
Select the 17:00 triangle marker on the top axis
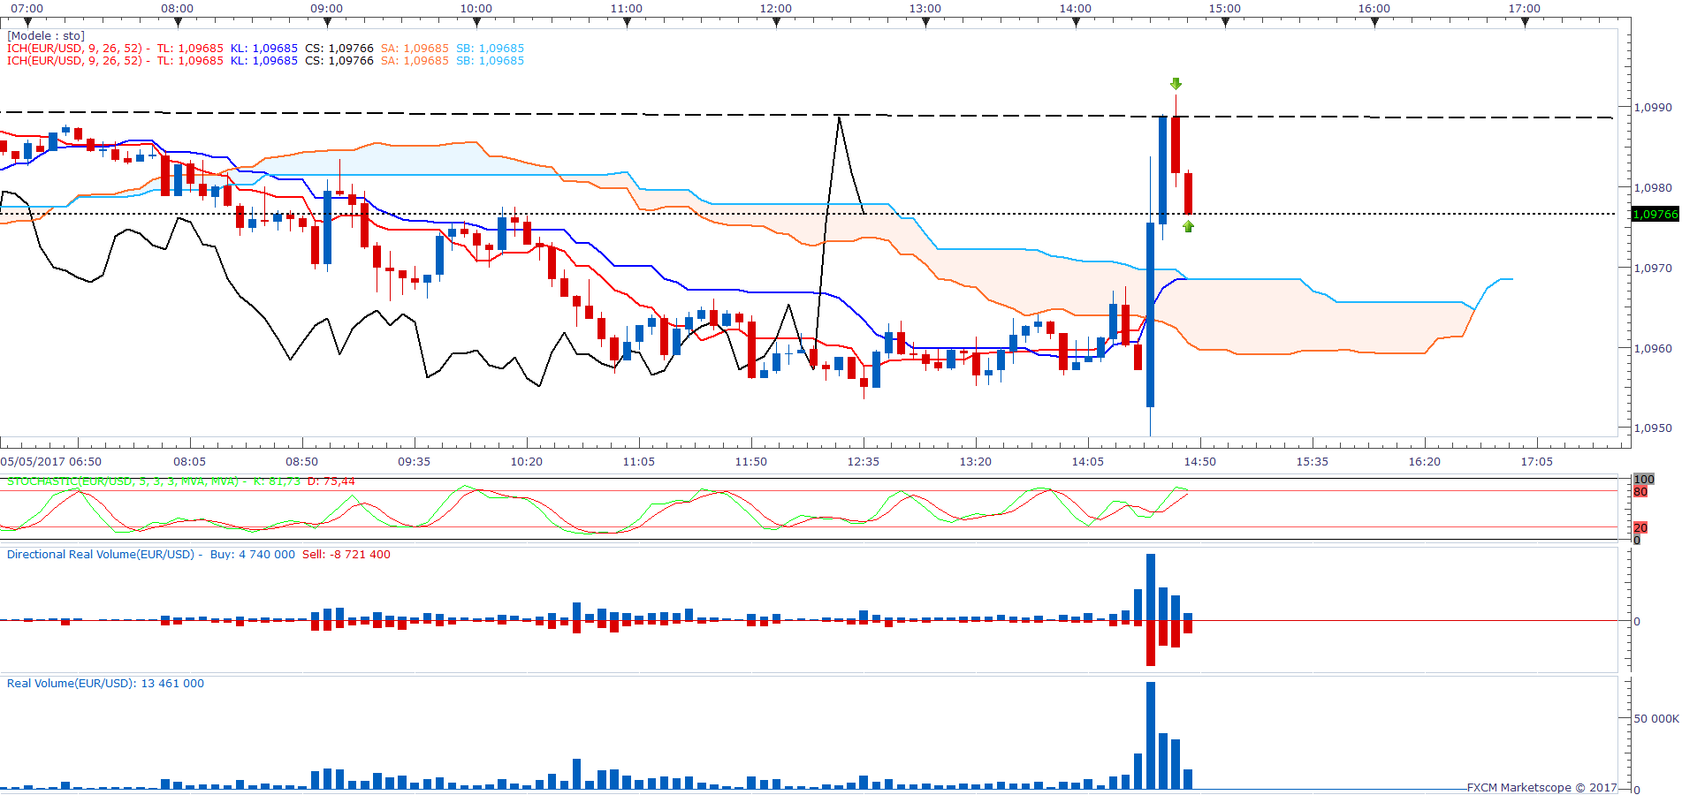pyautogui.click(x=1525, y=23)
